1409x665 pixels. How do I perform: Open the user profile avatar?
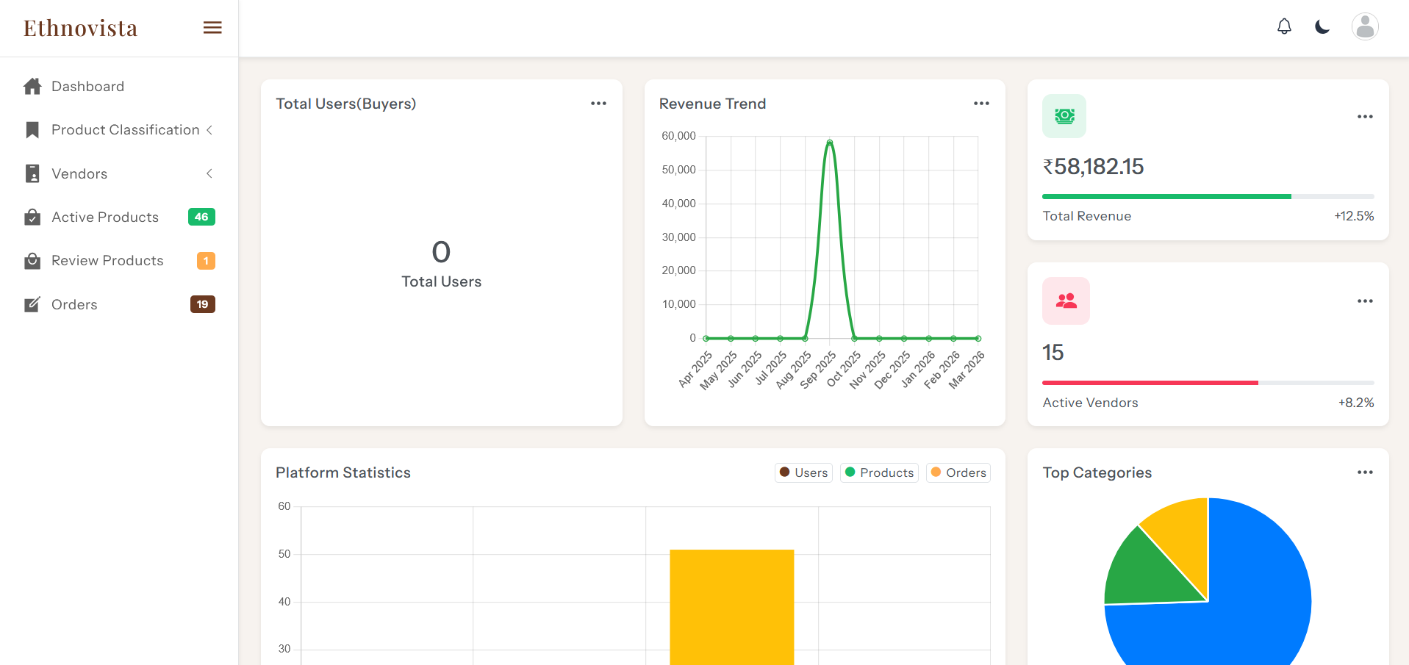[1365, 27]
